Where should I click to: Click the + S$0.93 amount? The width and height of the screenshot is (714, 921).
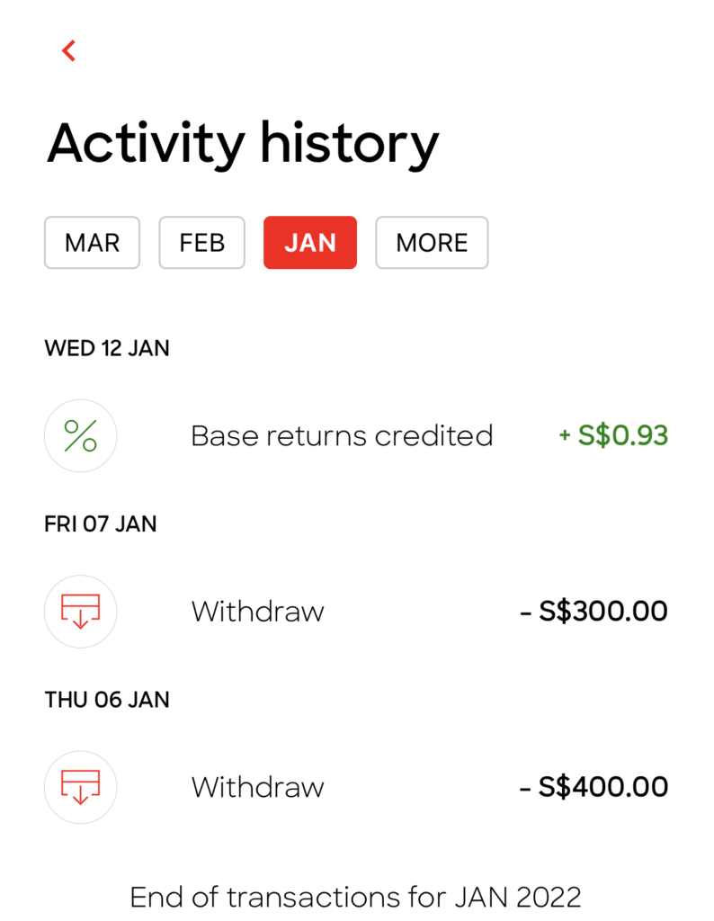613,435
